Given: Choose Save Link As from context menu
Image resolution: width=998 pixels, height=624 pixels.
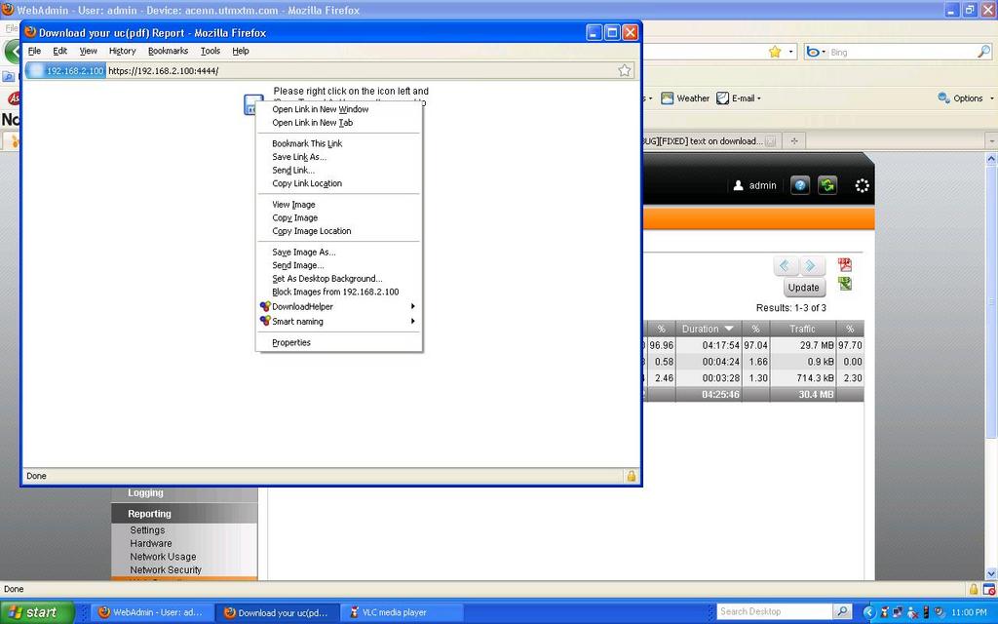Looking at the screenshot, I should [298, 157].
